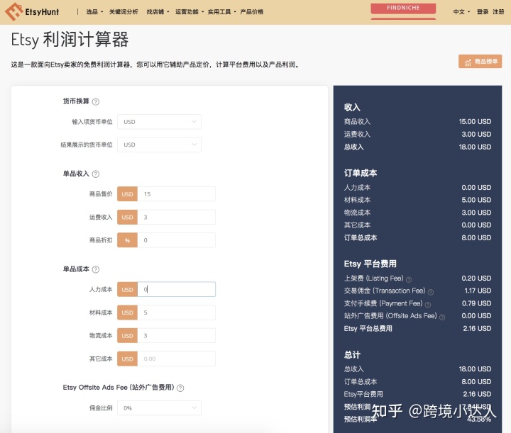Open help icon next to 单品收入

[96, 174]
